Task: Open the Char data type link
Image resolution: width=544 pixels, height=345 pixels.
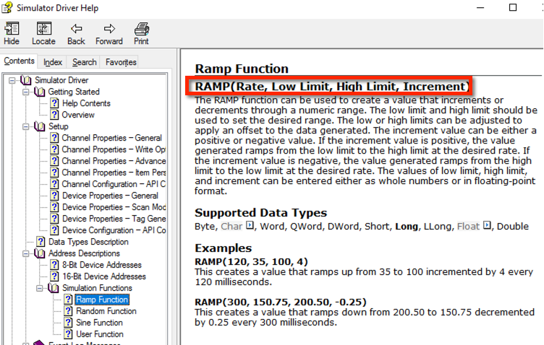Action: pos(231,227)
